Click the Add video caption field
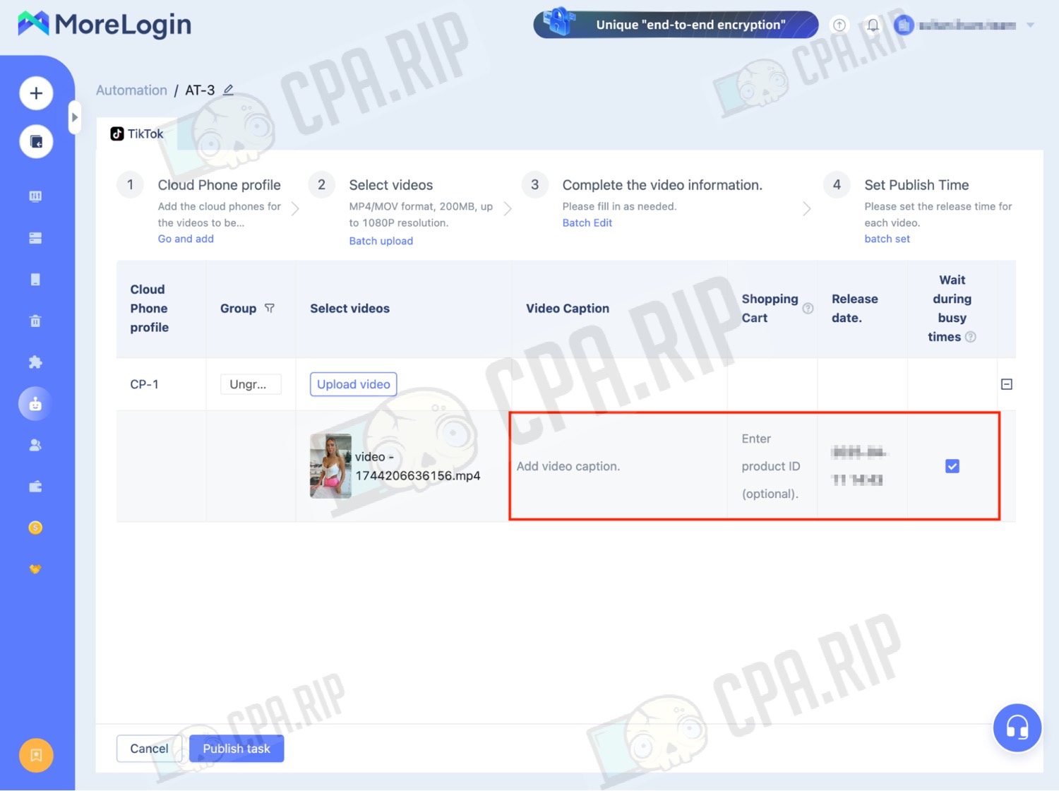 tap(618, 466)
